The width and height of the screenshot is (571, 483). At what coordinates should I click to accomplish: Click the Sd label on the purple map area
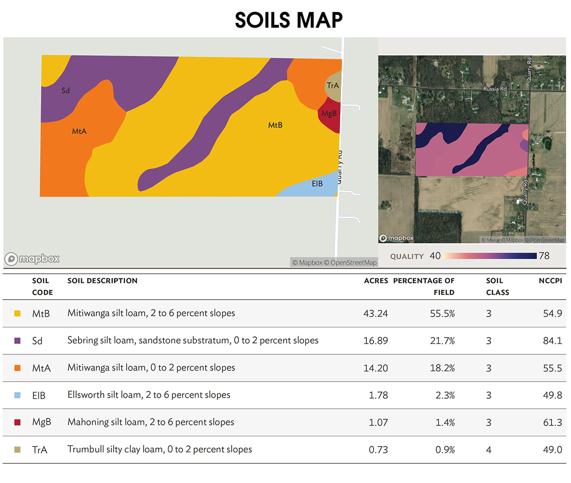click(x=66, y=91)
